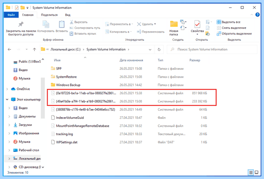Open the recent locations dropdown chevron
264x179 pixels.
pos(26,50)
